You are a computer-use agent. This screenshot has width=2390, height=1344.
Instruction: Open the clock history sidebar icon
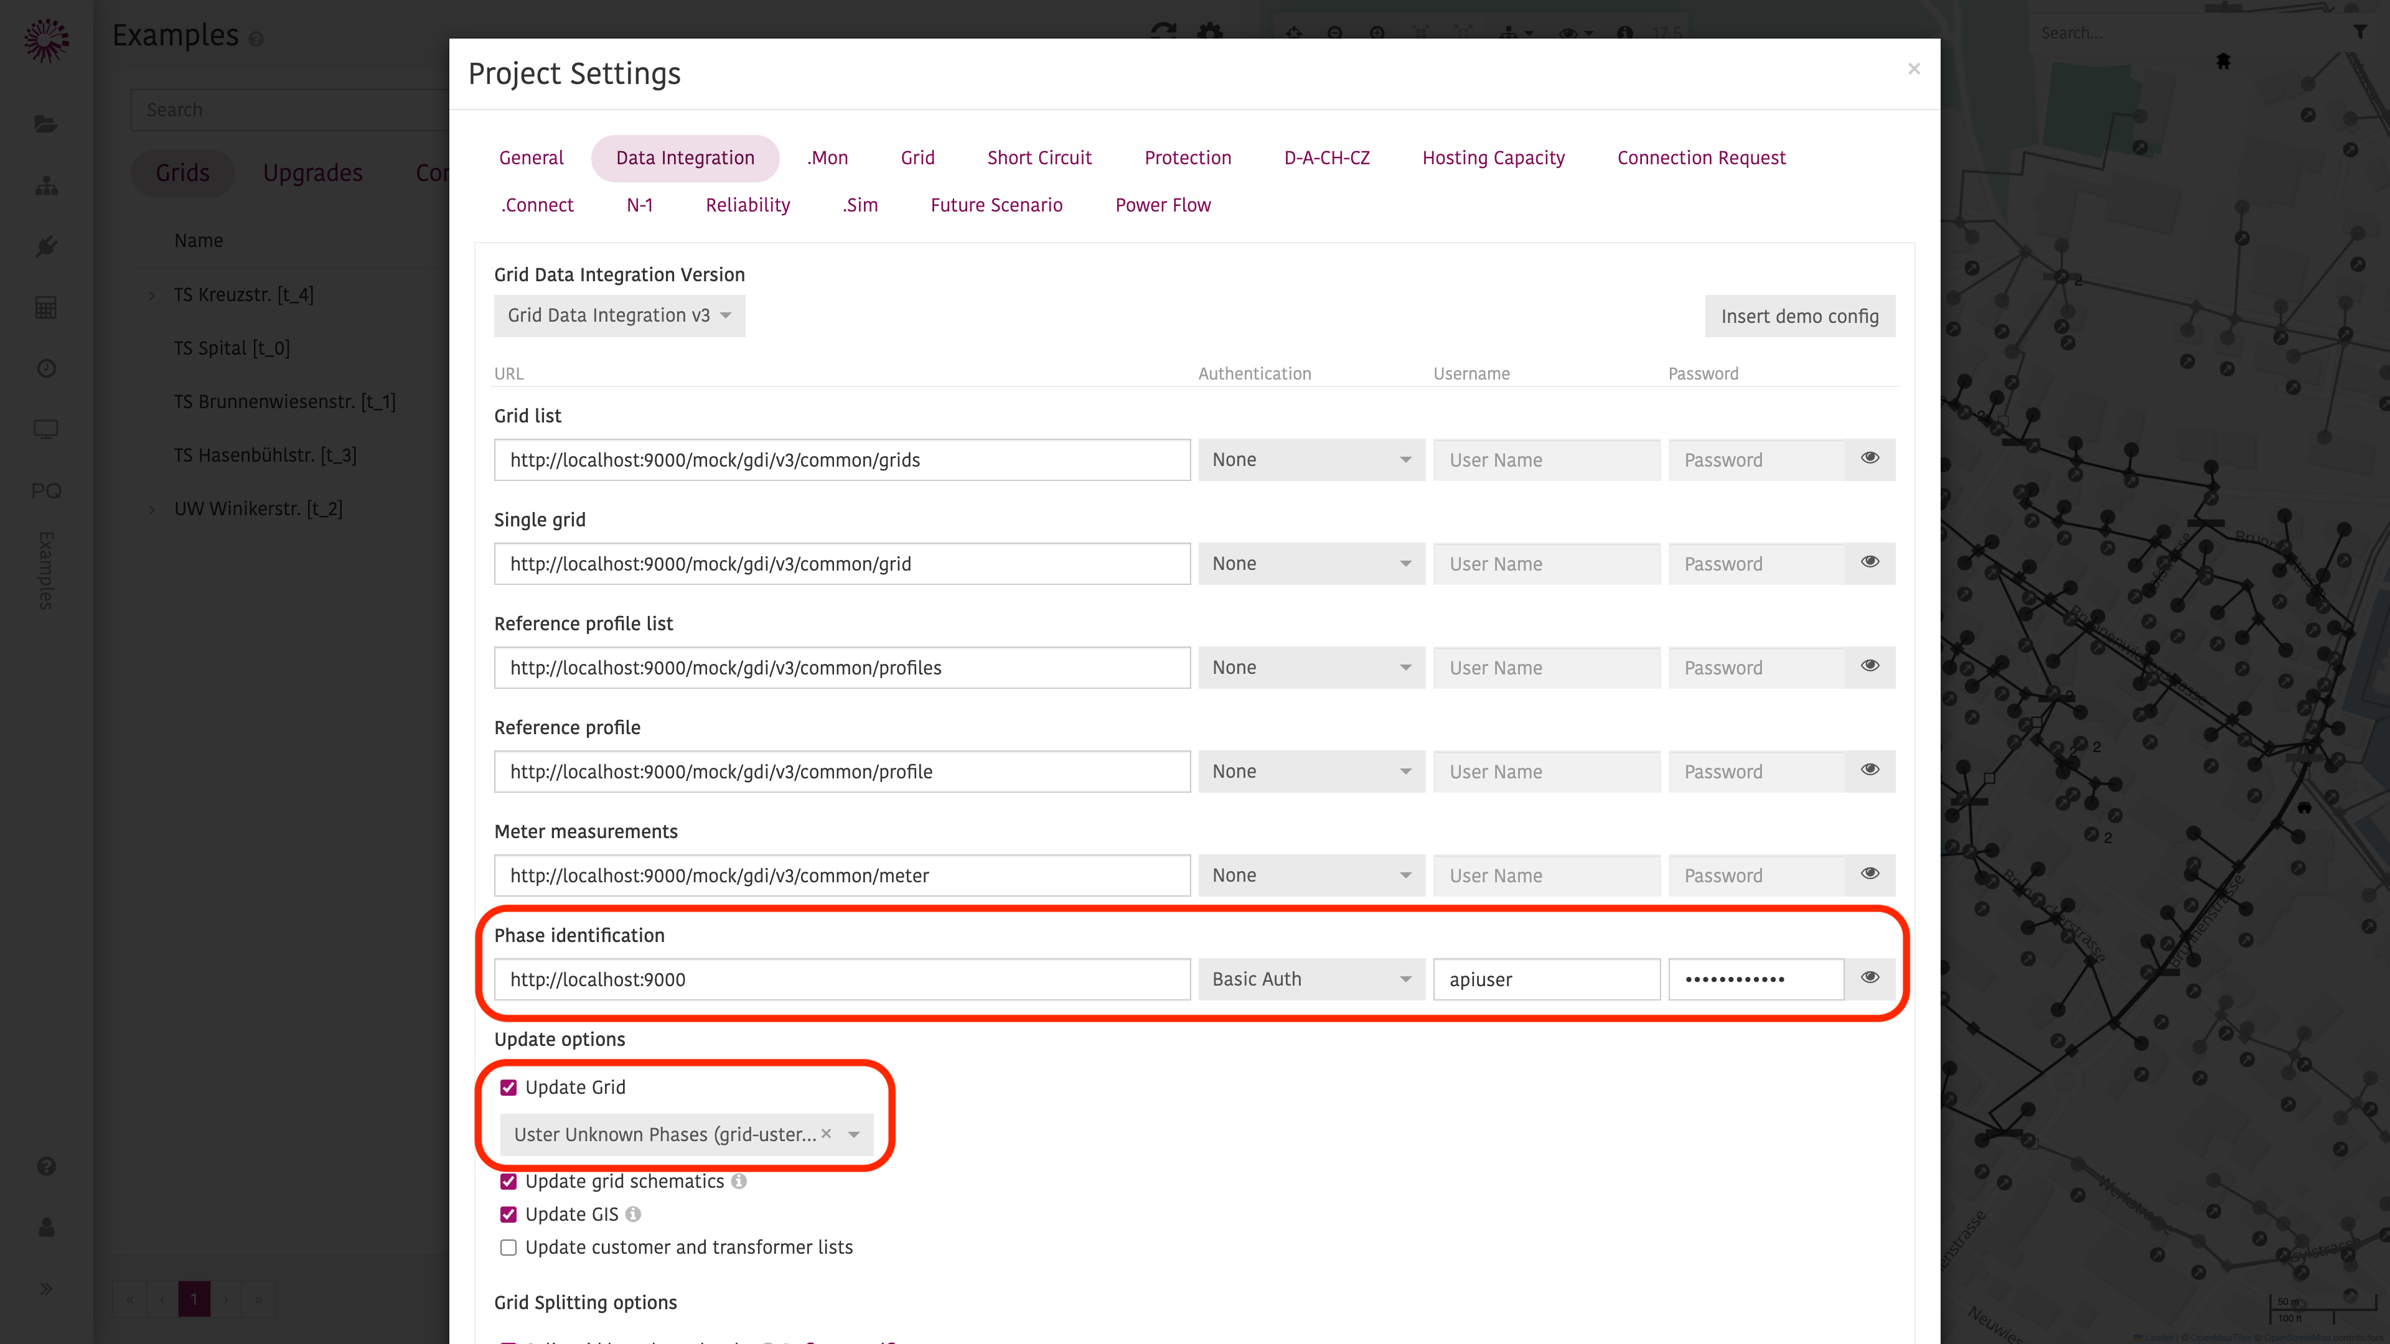pos(45,368)
